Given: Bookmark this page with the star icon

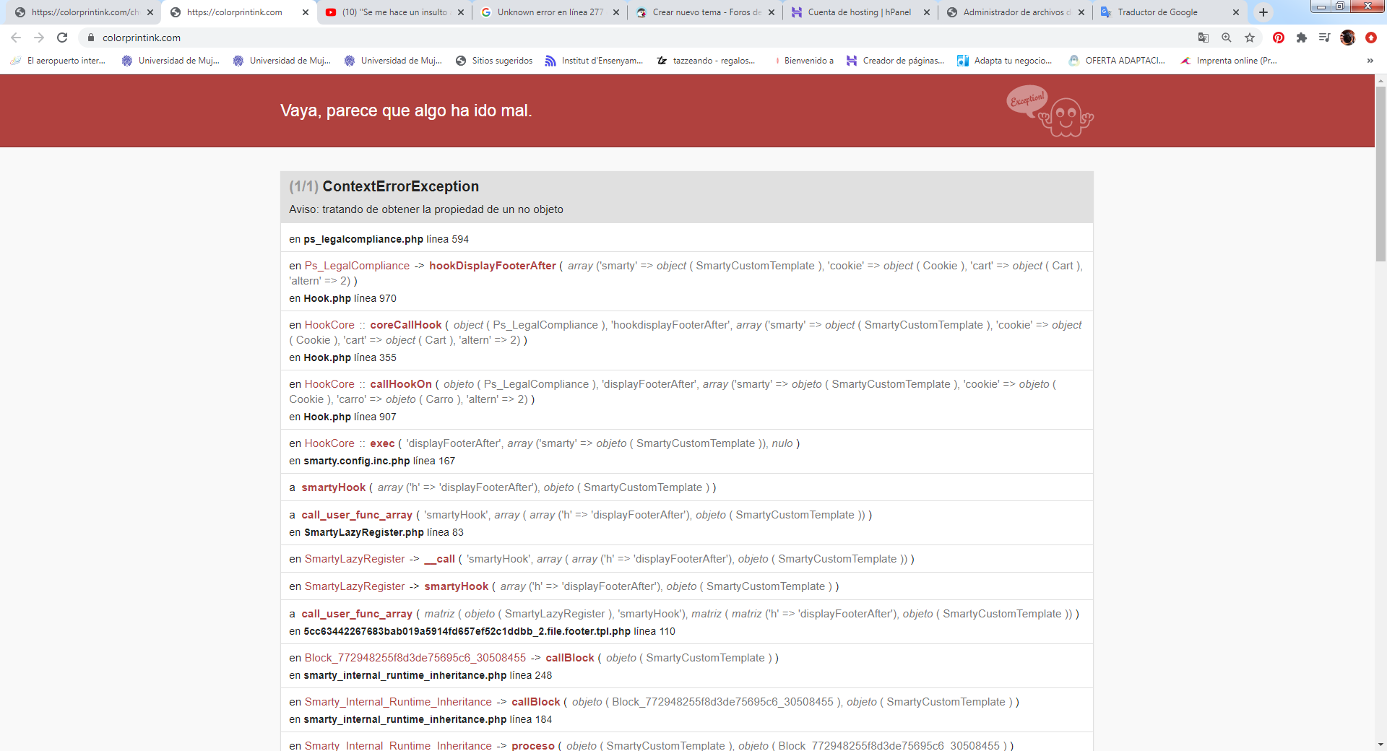Looking at the screenshot, I should coord(1250,38).
